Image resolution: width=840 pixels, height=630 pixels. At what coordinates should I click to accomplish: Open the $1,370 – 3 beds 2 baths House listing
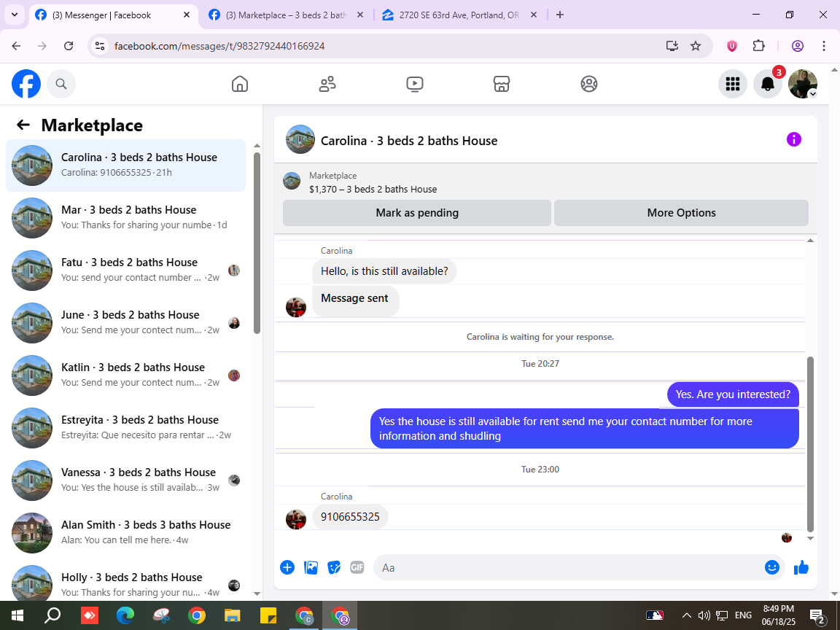[x=373, y=189]
